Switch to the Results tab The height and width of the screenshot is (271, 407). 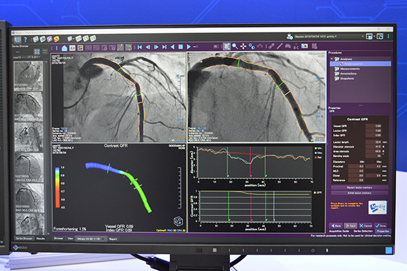point(41,238)
